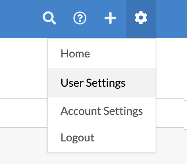Navigate to Account Settings link

[x=101, y=111]
